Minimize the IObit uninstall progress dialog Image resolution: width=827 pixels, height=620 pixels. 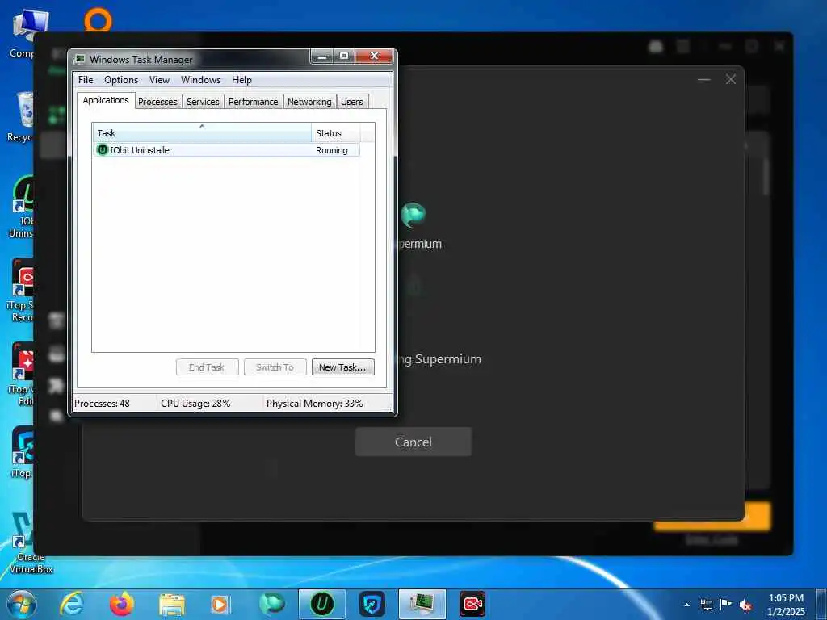703,80
